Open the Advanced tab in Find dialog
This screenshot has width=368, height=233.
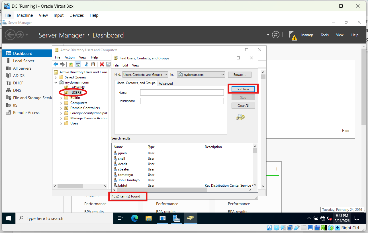pyautogui.click(x=166, y=84)
